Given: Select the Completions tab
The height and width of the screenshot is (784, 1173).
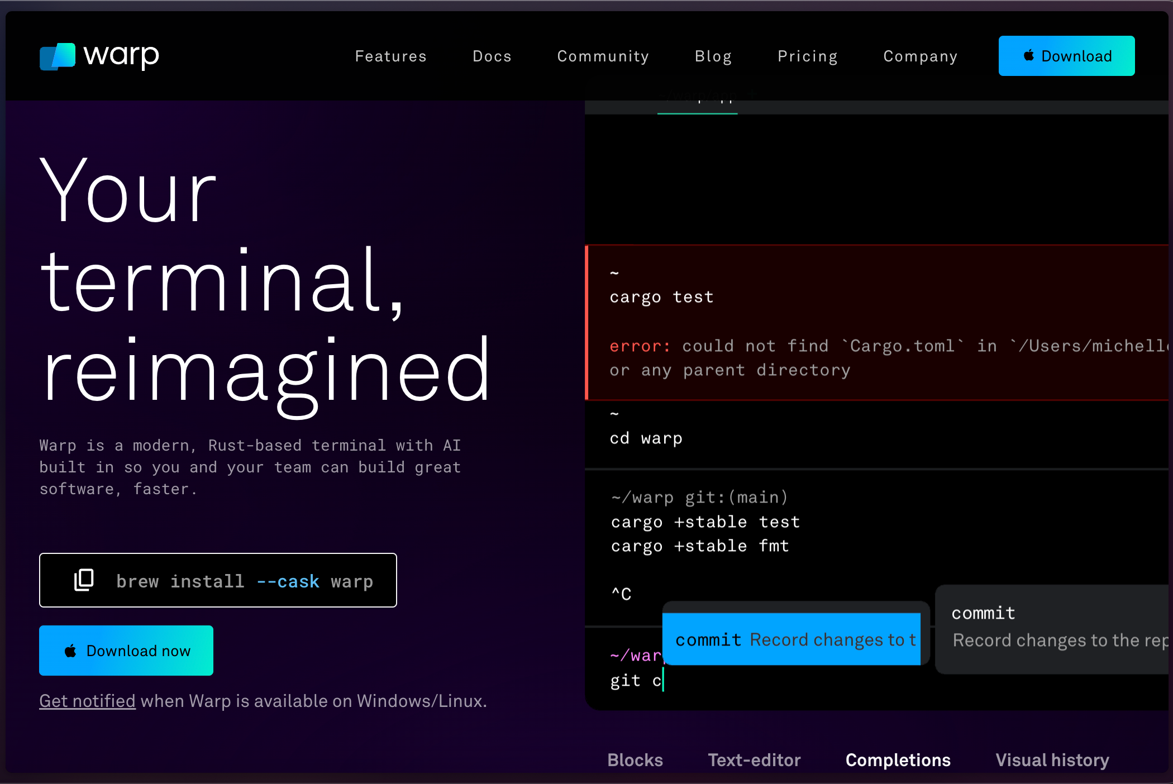Looking at the screenshot, I should click(898, 760).
